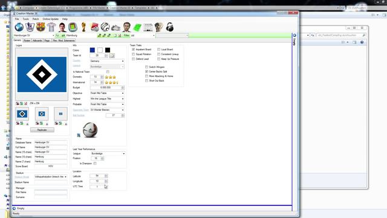Pick the white team color swatch
387x218 pixels.
(x=100, y=50)
